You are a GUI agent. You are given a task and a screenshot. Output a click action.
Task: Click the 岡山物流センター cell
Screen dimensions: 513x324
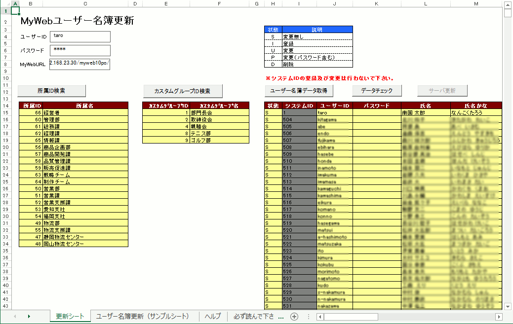[85, 244]
